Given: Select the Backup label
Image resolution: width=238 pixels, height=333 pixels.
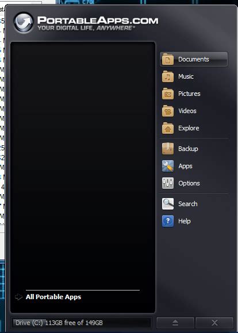Looking at the screenshot, I should click(x=188, y=149).
